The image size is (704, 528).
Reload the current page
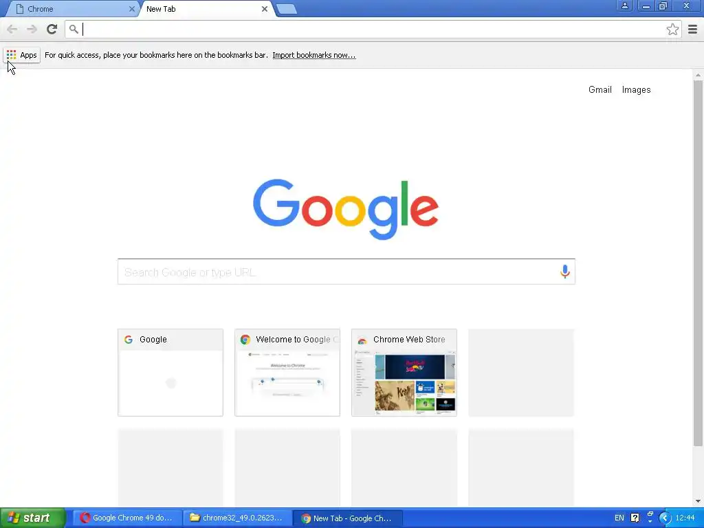point(52,29)
